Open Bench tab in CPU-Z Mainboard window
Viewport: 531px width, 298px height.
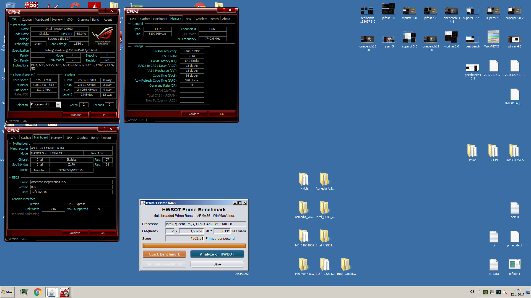pyautogui.click(x=95, y=138)
